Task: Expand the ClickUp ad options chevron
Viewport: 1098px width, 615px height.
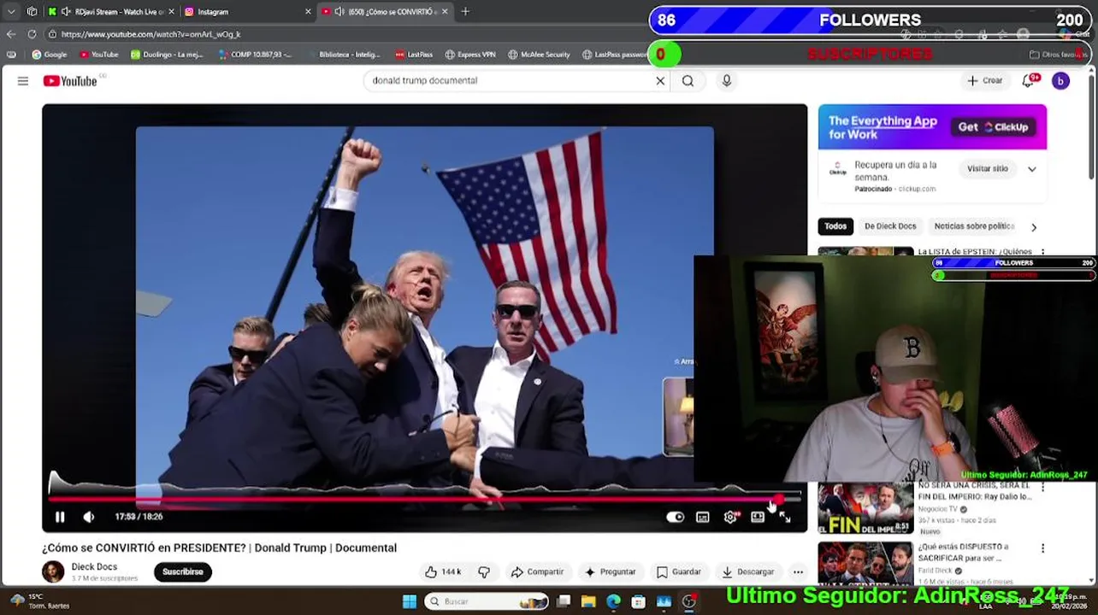Action: pyautogui.click(x=1032, y=169)
